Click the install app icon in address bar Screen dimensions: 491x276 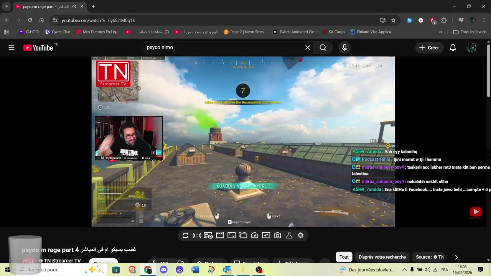coord(382,20)
